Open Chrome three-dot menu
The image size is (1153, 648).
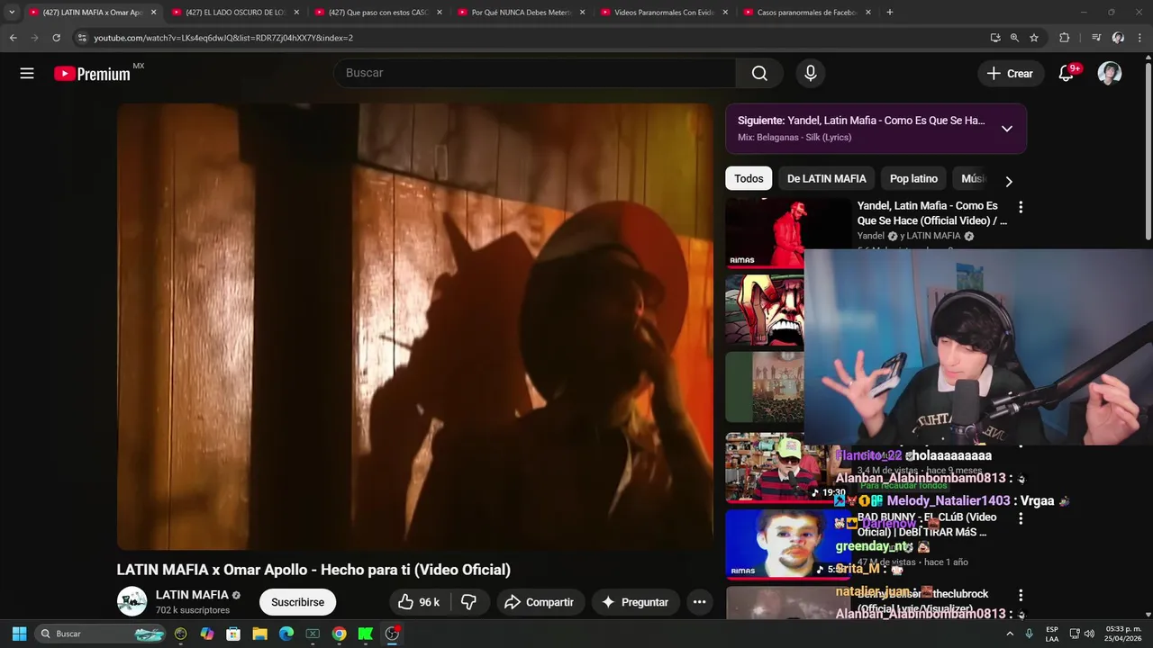click(x=1140, y=38)
